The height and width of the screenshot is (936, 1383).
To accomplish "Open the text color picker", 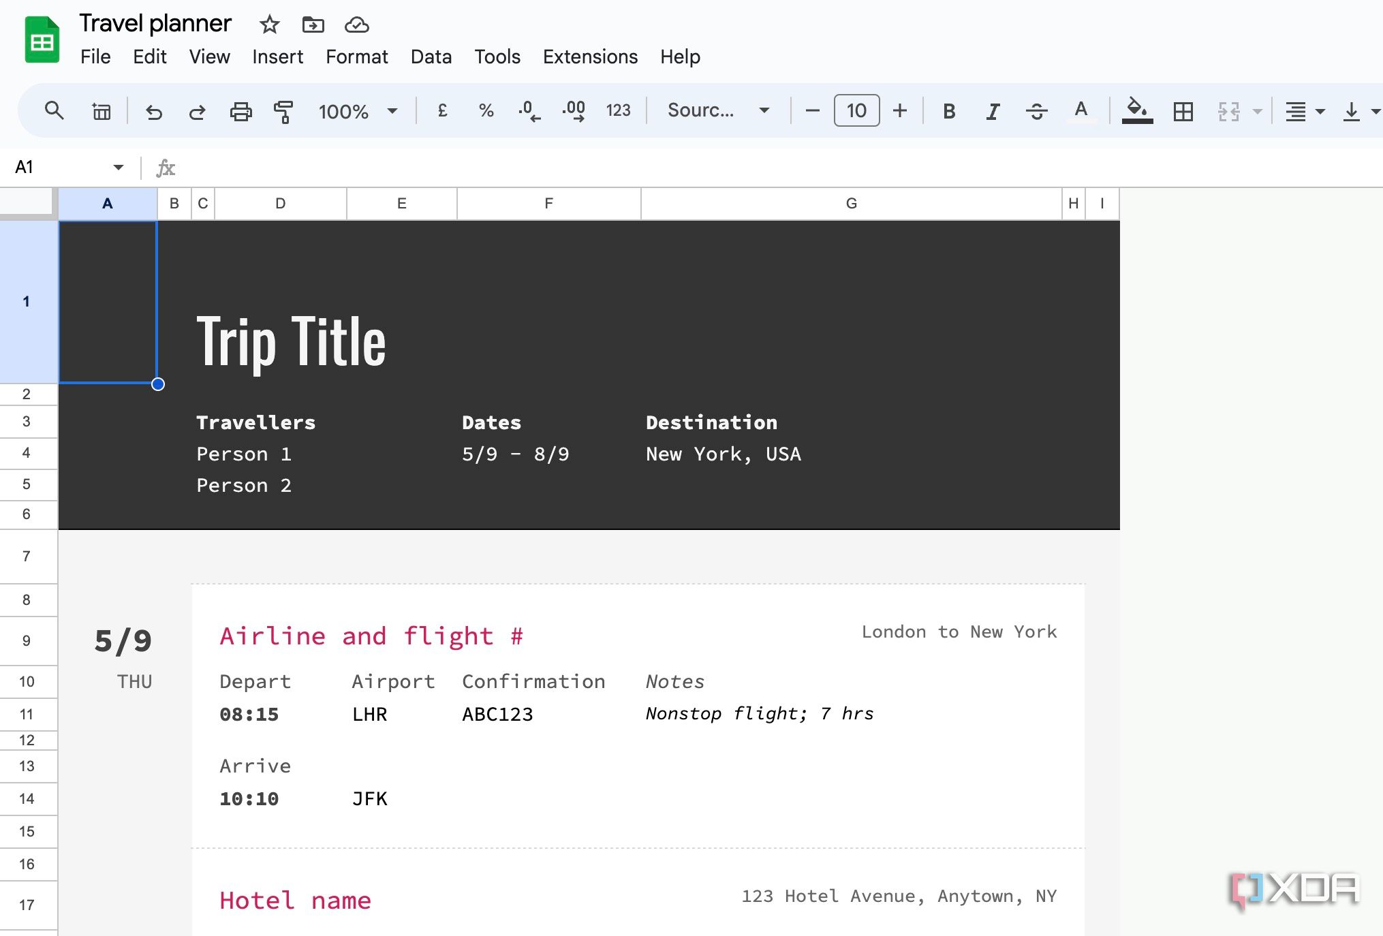I will click(1081, 111).
